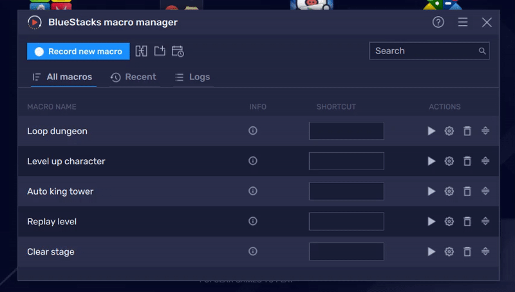Screen dimensions: 515x292
Task: Play the Level up character macro
Action: (x=431, y=161)
